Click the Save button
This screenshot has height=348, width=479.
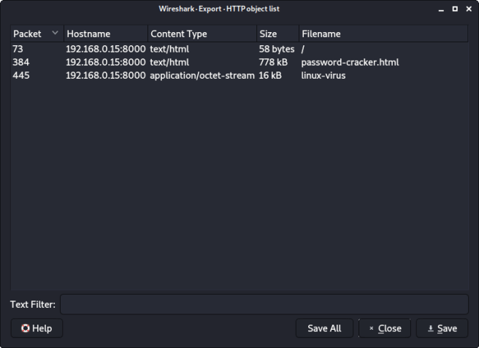[x=442, y=328]
